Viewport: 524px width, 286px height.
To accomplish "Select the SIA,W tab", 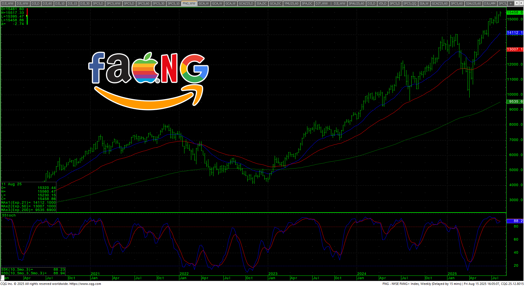I will point(424,3).
